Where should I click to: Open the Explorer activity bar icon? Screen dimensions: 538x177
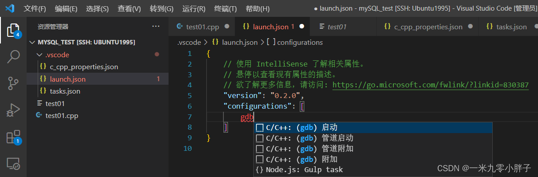coord(13,30)
